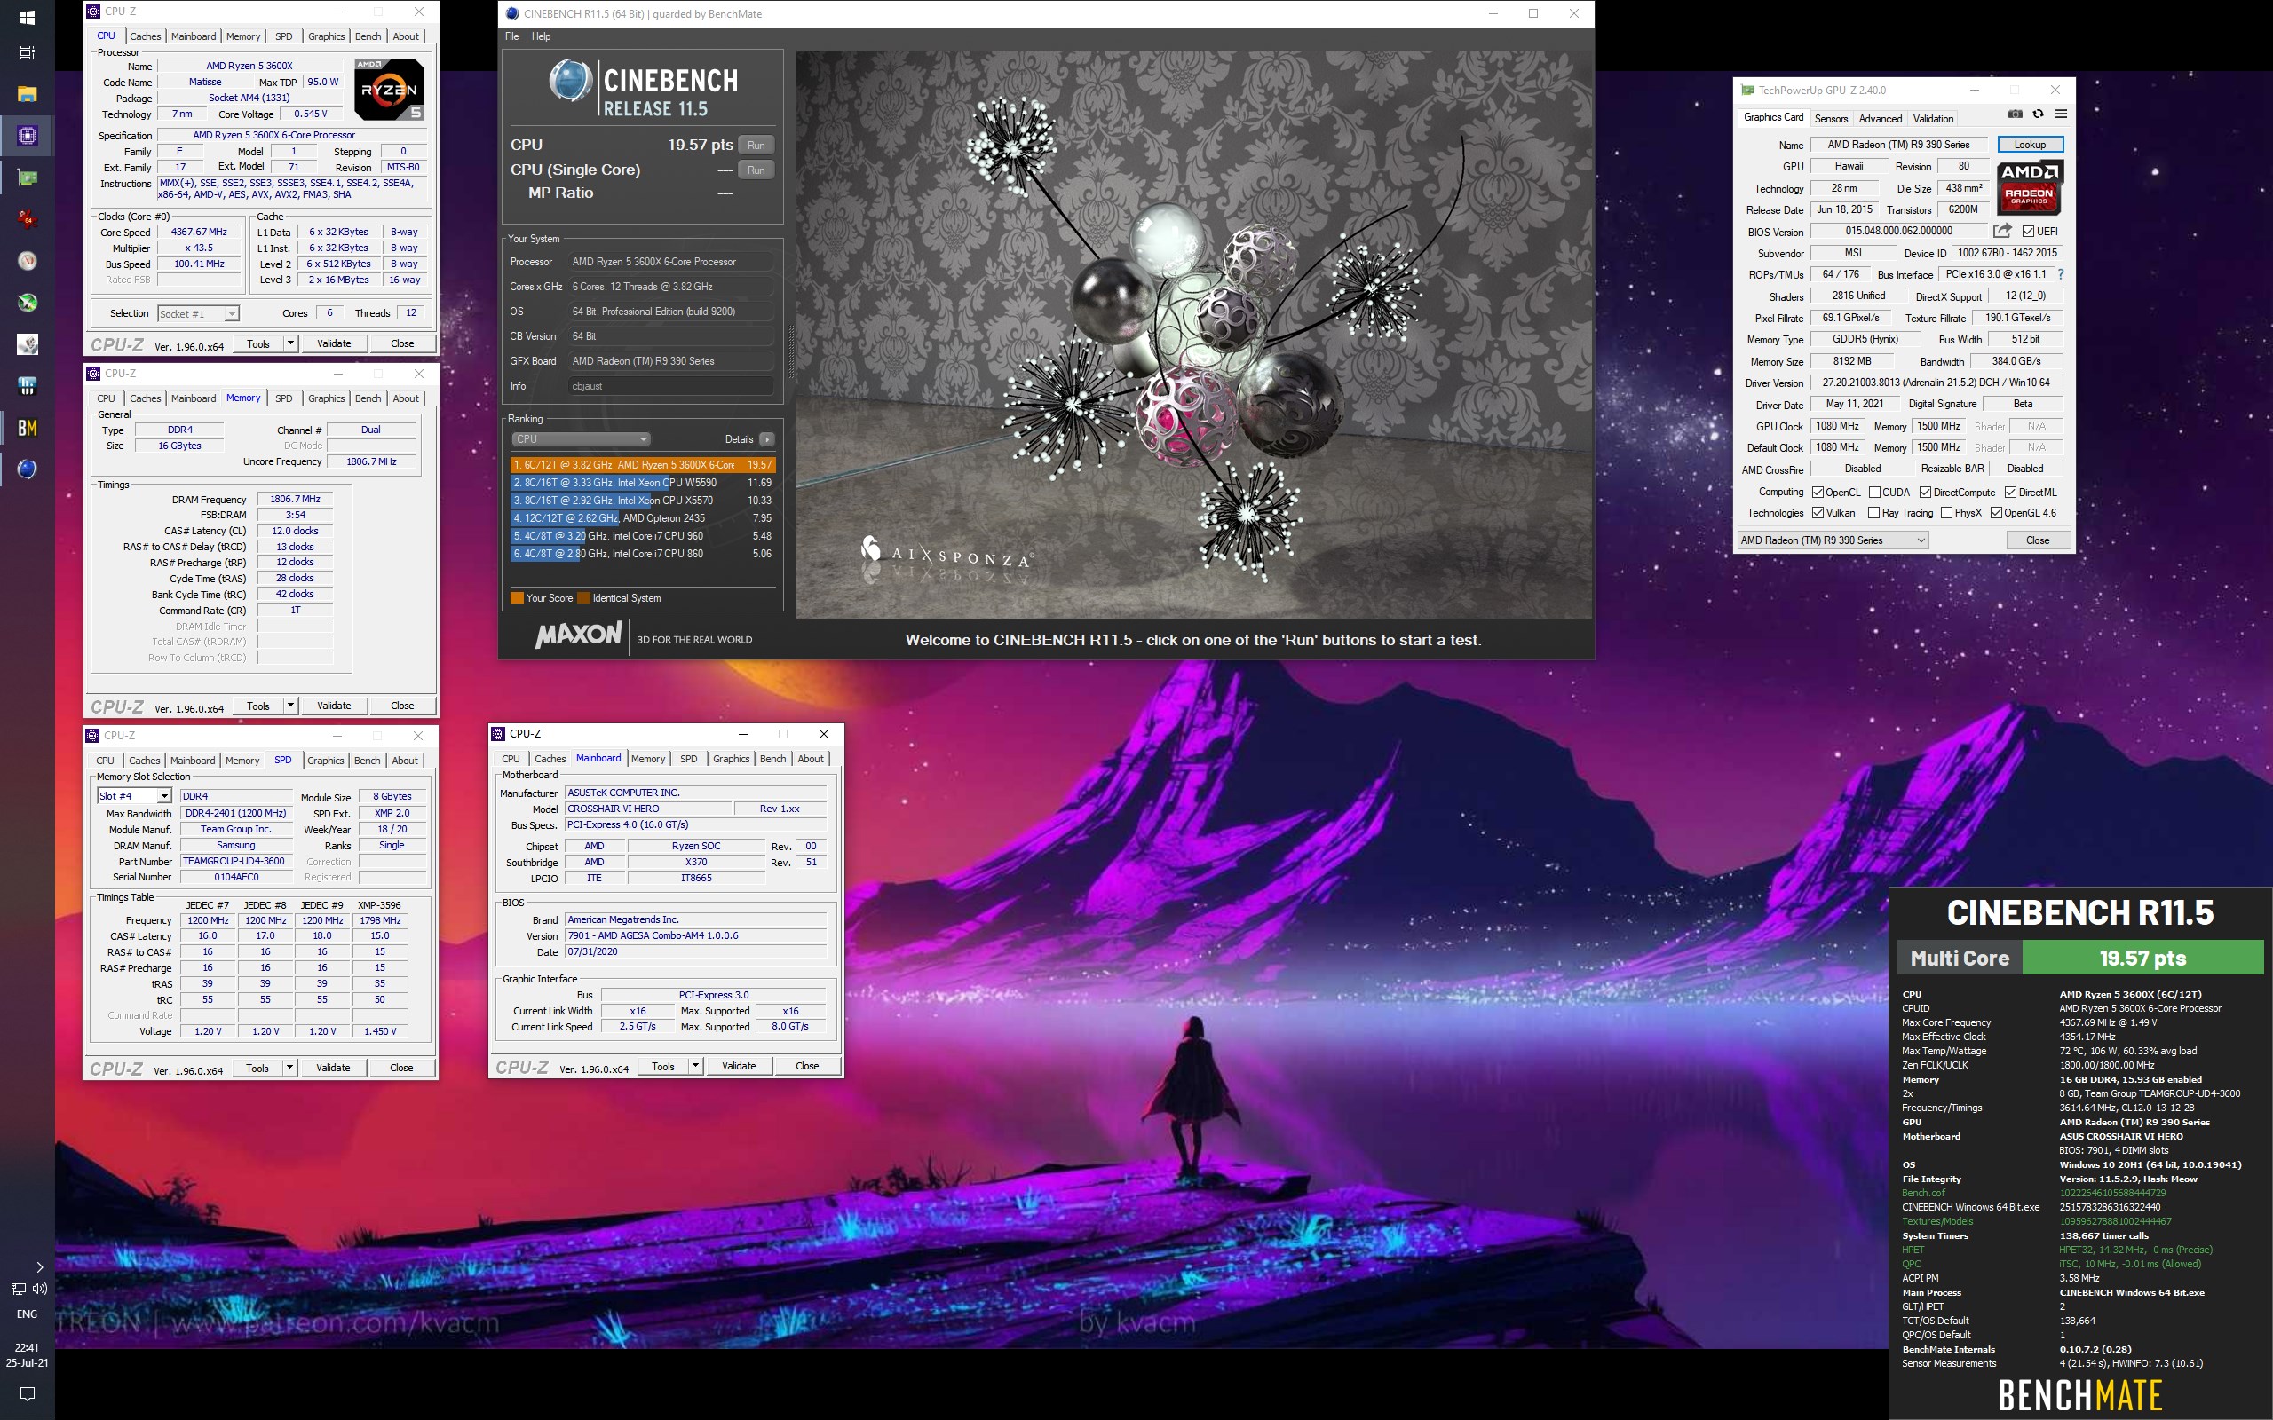This screenshot has height=1420, width=2273.
Task: Run the Cinebench CPU test
Action: click(x=756, y=145)
